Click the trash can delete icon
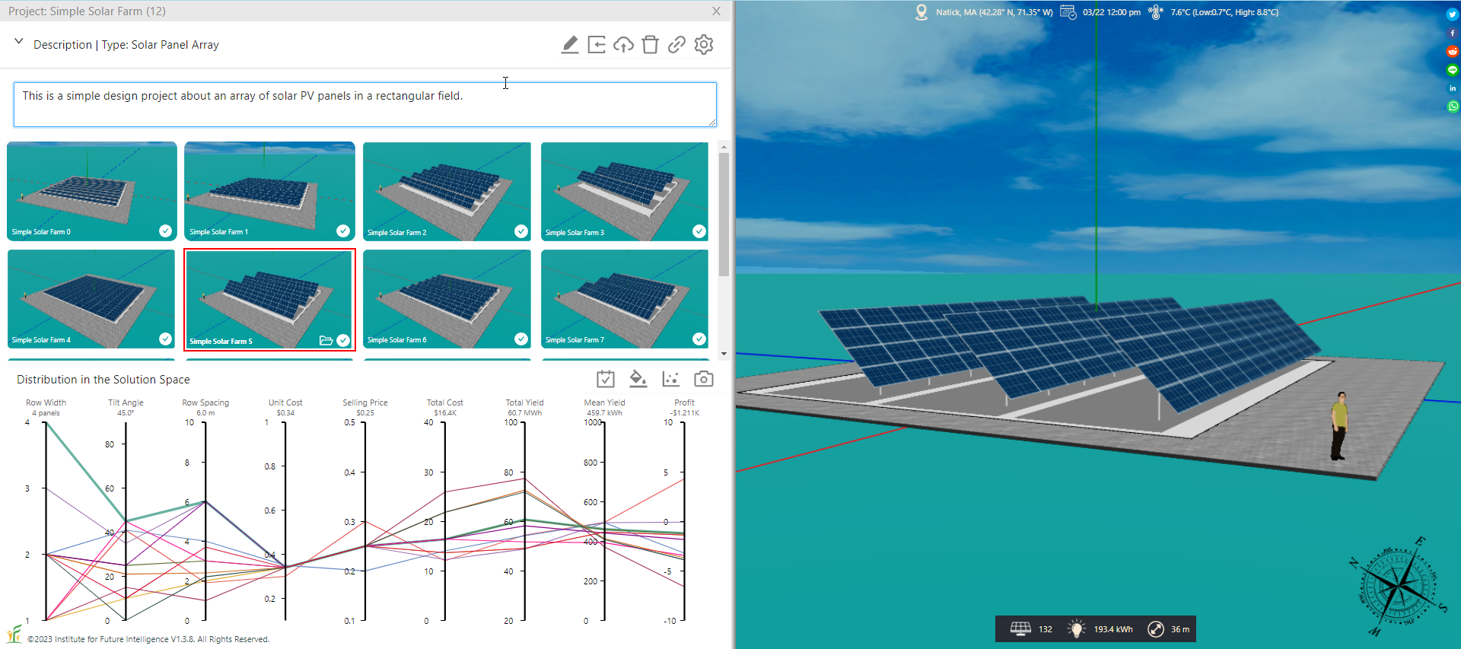 click(650, 45)
